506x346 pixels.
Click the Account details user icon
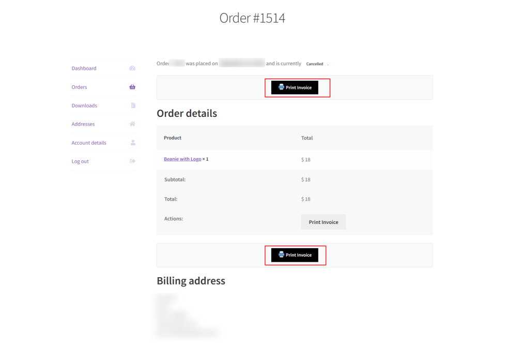tap(133, 143)
